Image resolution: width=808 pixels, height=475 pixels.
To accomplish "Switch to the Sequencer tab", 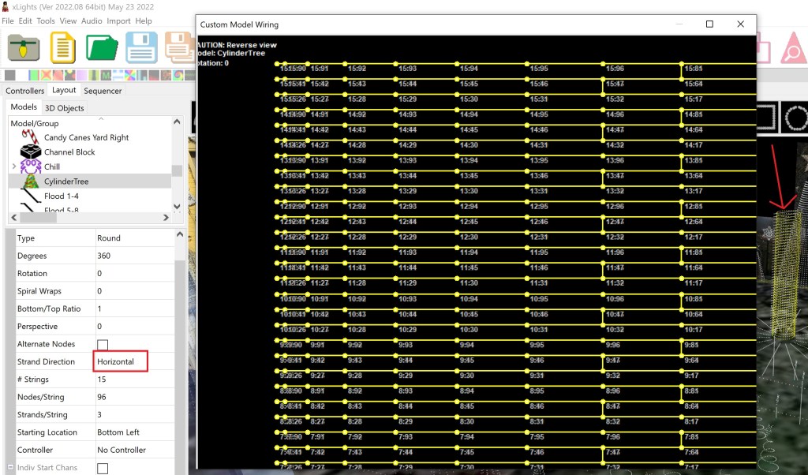I will pyautogui.click(x=103, y=91).
